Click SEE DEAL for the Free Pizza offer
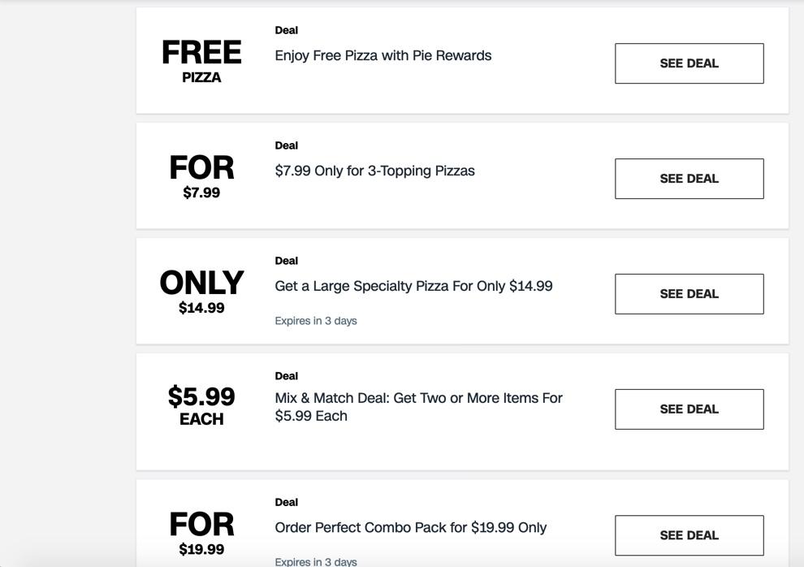804x567 pixels. click(689, 63)
